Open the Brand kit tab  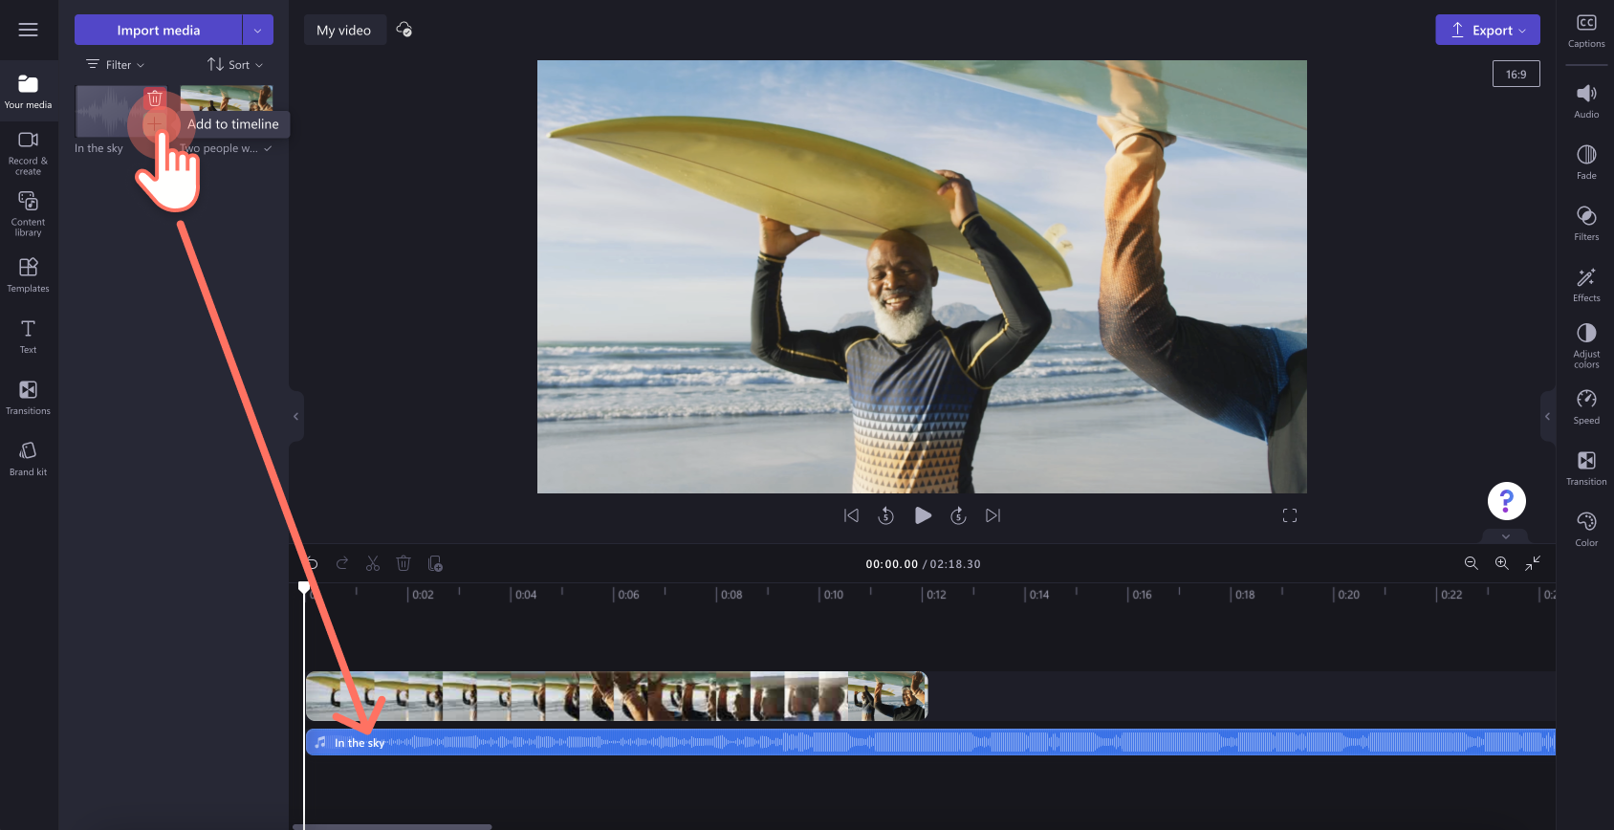28,458
